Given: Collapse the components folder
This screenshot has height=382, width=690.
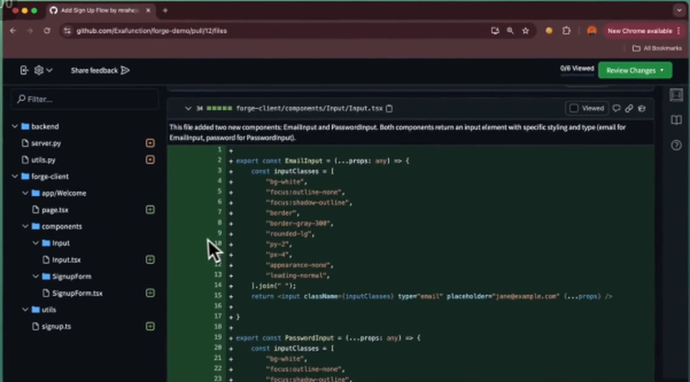Looking at the screenshot, I should 25,226.
